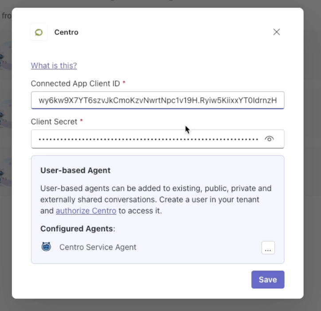Open the 'What is this?' help link

(54, 66)
